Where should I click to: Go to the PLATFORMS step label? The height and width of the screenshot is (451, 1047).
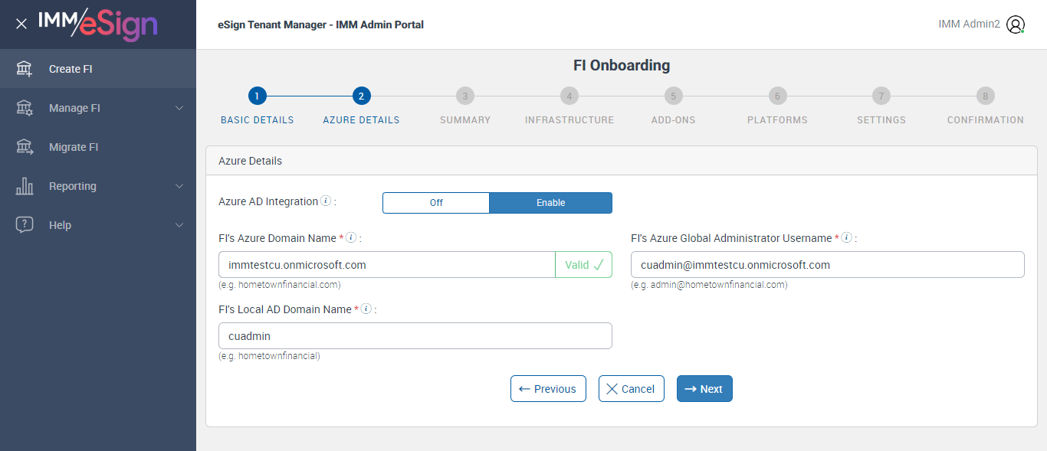pyautogui.click(x=777, y=120)
